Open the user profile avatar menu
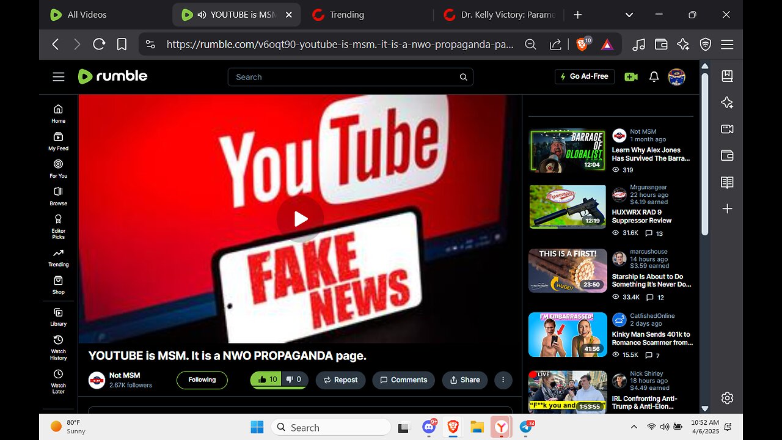Screen dimensions: 782x440 (x=676, y=76)
